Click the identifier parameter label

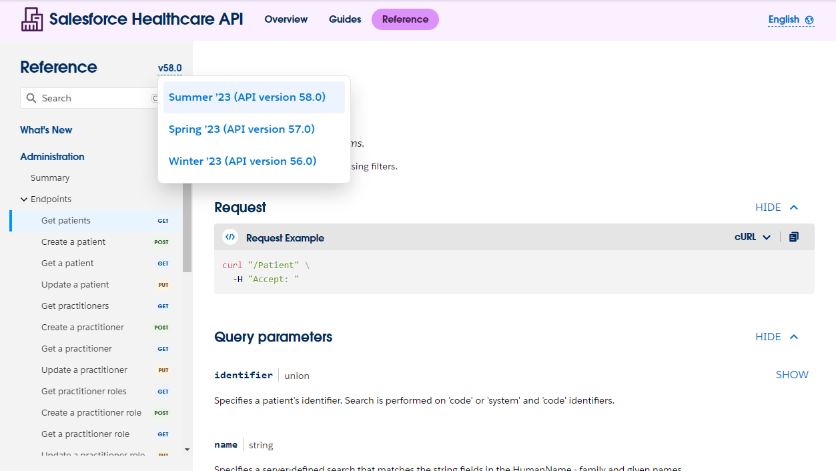244,376
